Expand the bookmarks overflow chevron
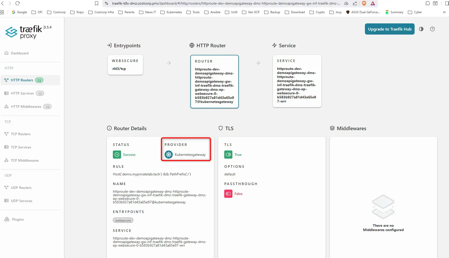The image size is (449, 258). (445, 12)
